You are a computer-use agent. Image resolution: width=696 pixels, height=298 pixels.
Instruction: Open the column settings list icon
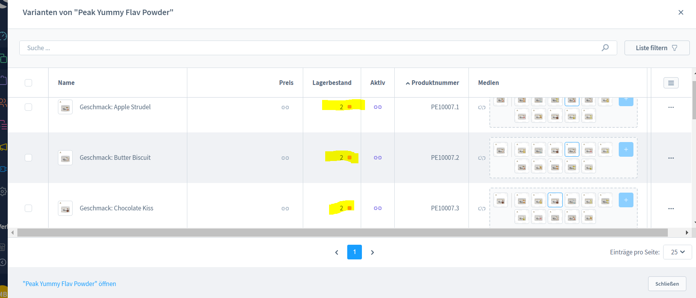[x=671, y=83]
